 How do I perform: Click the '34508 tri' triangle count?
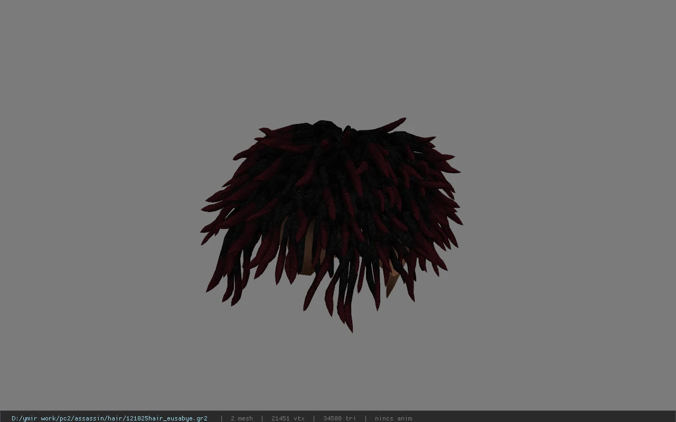[340, 418]
